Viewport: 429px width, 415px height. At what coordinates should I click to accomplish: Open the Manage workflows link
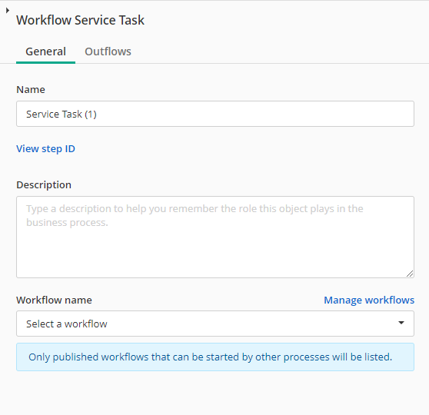tap(369, 300)
